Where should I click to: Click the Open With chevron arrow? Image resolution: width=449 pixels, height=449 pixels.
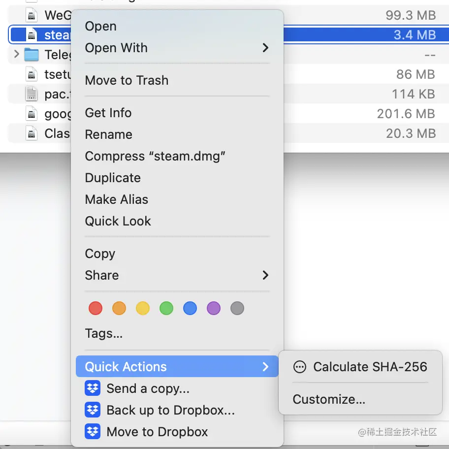tap(265, 48)
